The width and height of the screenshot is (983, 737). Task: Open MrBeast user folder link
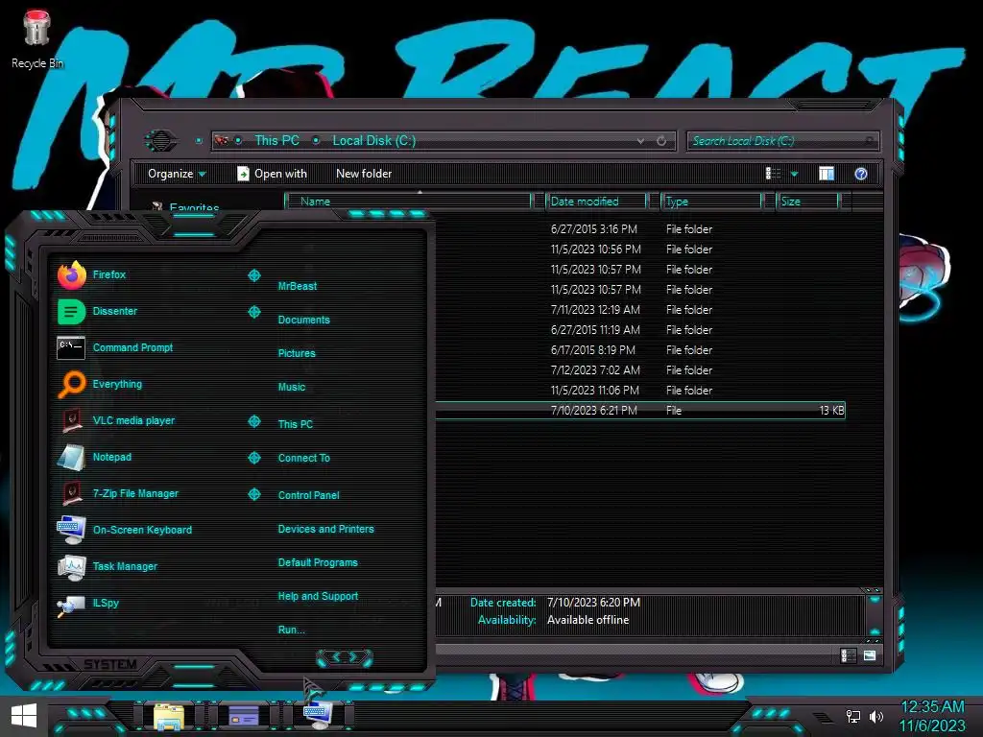tap(298, 286)
